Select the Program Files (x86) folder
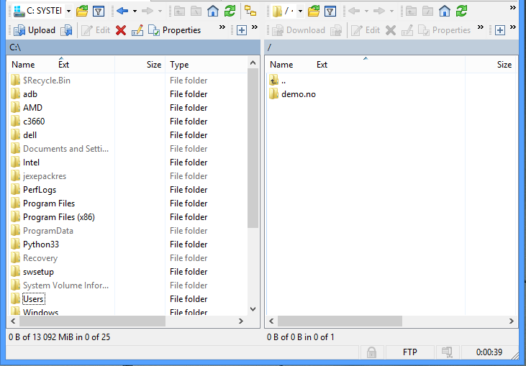 [x=58, y=217]
